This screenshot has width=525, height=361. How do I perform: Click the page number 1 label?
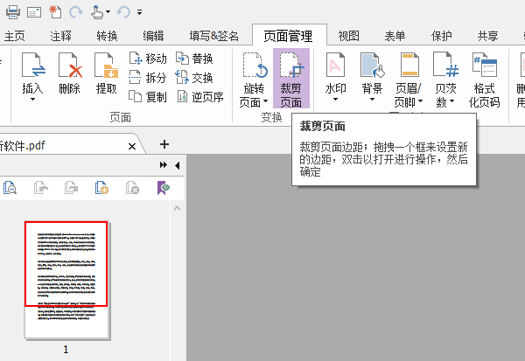pyautogui.click(x=66, y=350)
